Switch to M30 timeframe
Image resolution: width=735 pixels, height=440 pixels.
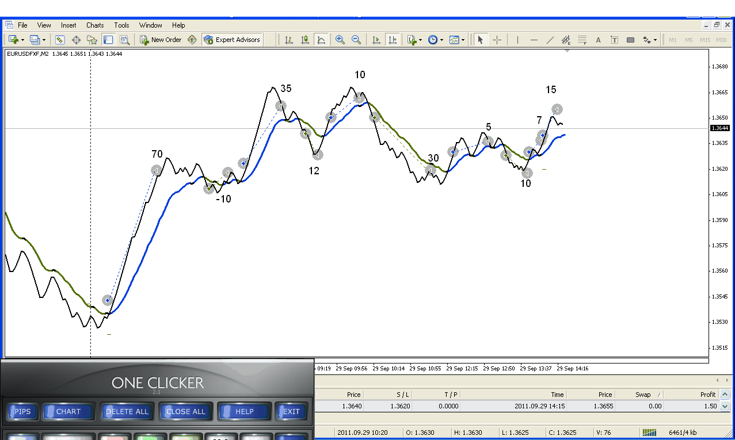[x=721, y=40]
